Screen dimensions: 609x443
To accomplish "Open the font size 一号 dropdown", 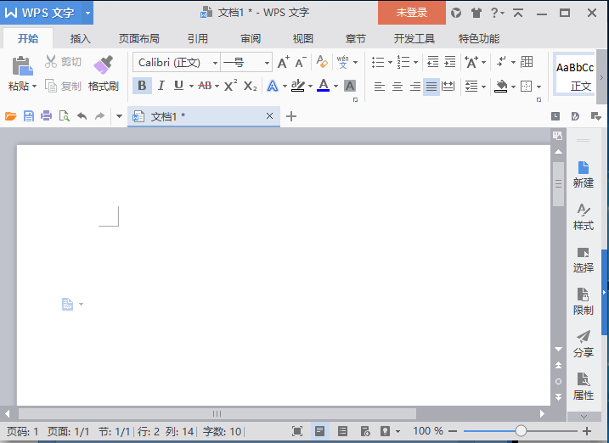I will (267, 63).
